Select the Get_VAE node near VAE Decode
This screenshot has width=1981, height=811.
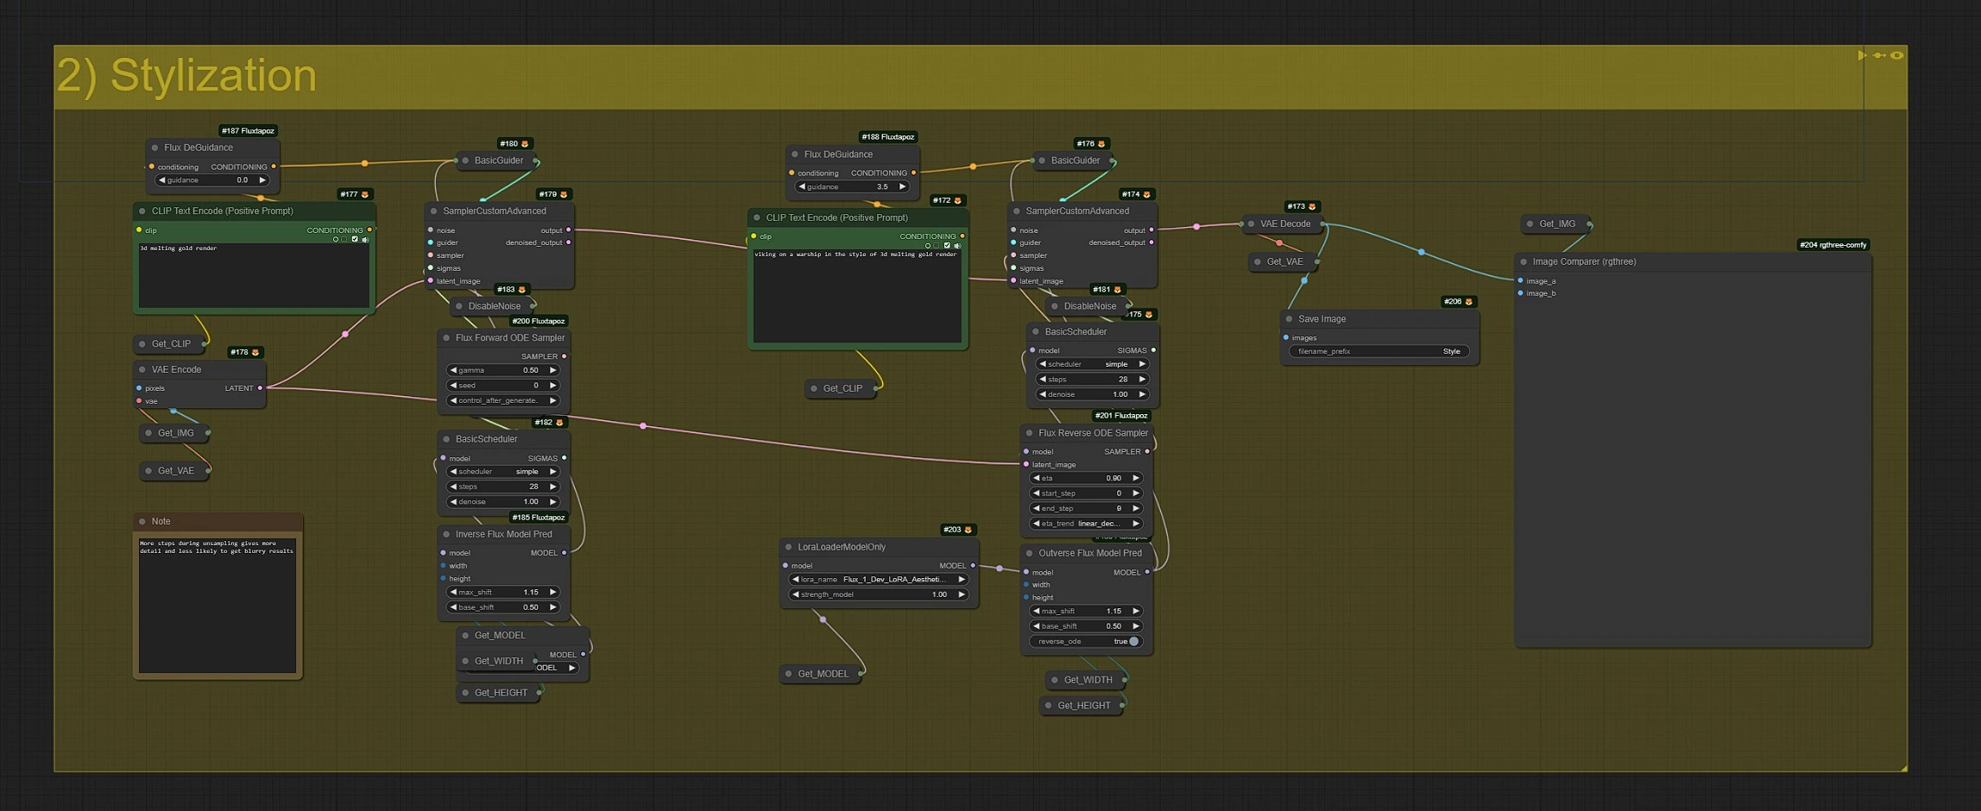[1284, 262]
